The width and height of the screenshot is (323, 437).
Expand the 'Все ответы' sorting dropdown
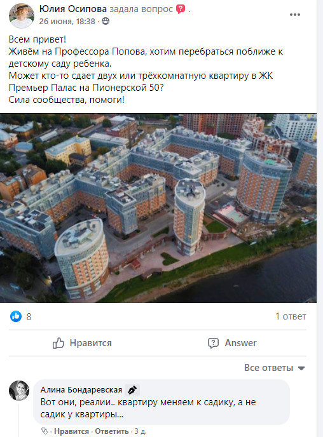tap(275, 368)
